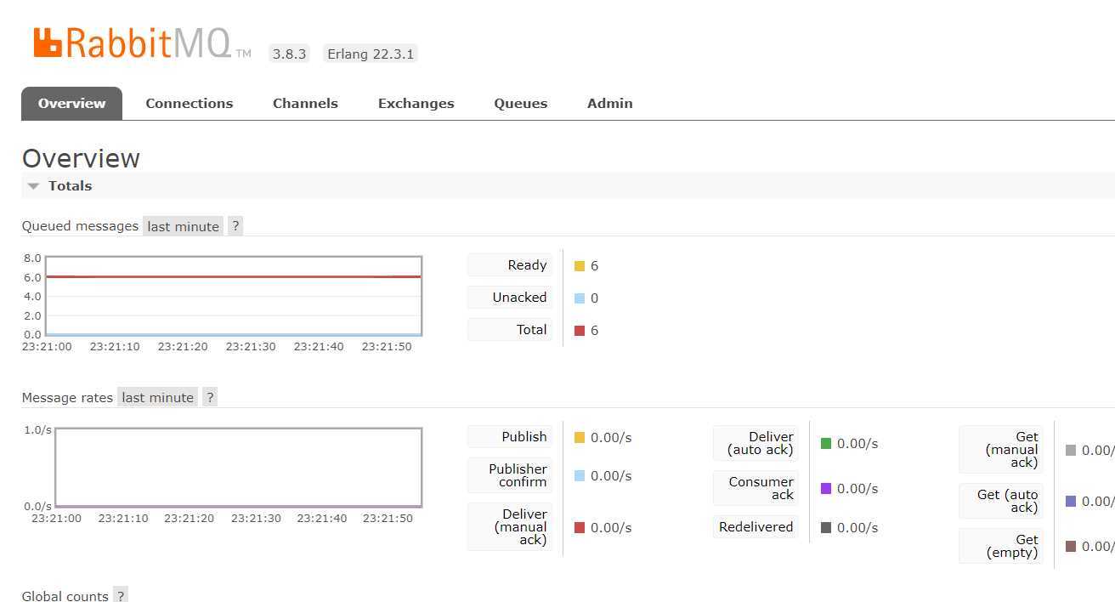Image resolution: width=1115 pixels, height=602 pixels.
Task: Click the Consumer ack label
Action: [x=756, y=488]
